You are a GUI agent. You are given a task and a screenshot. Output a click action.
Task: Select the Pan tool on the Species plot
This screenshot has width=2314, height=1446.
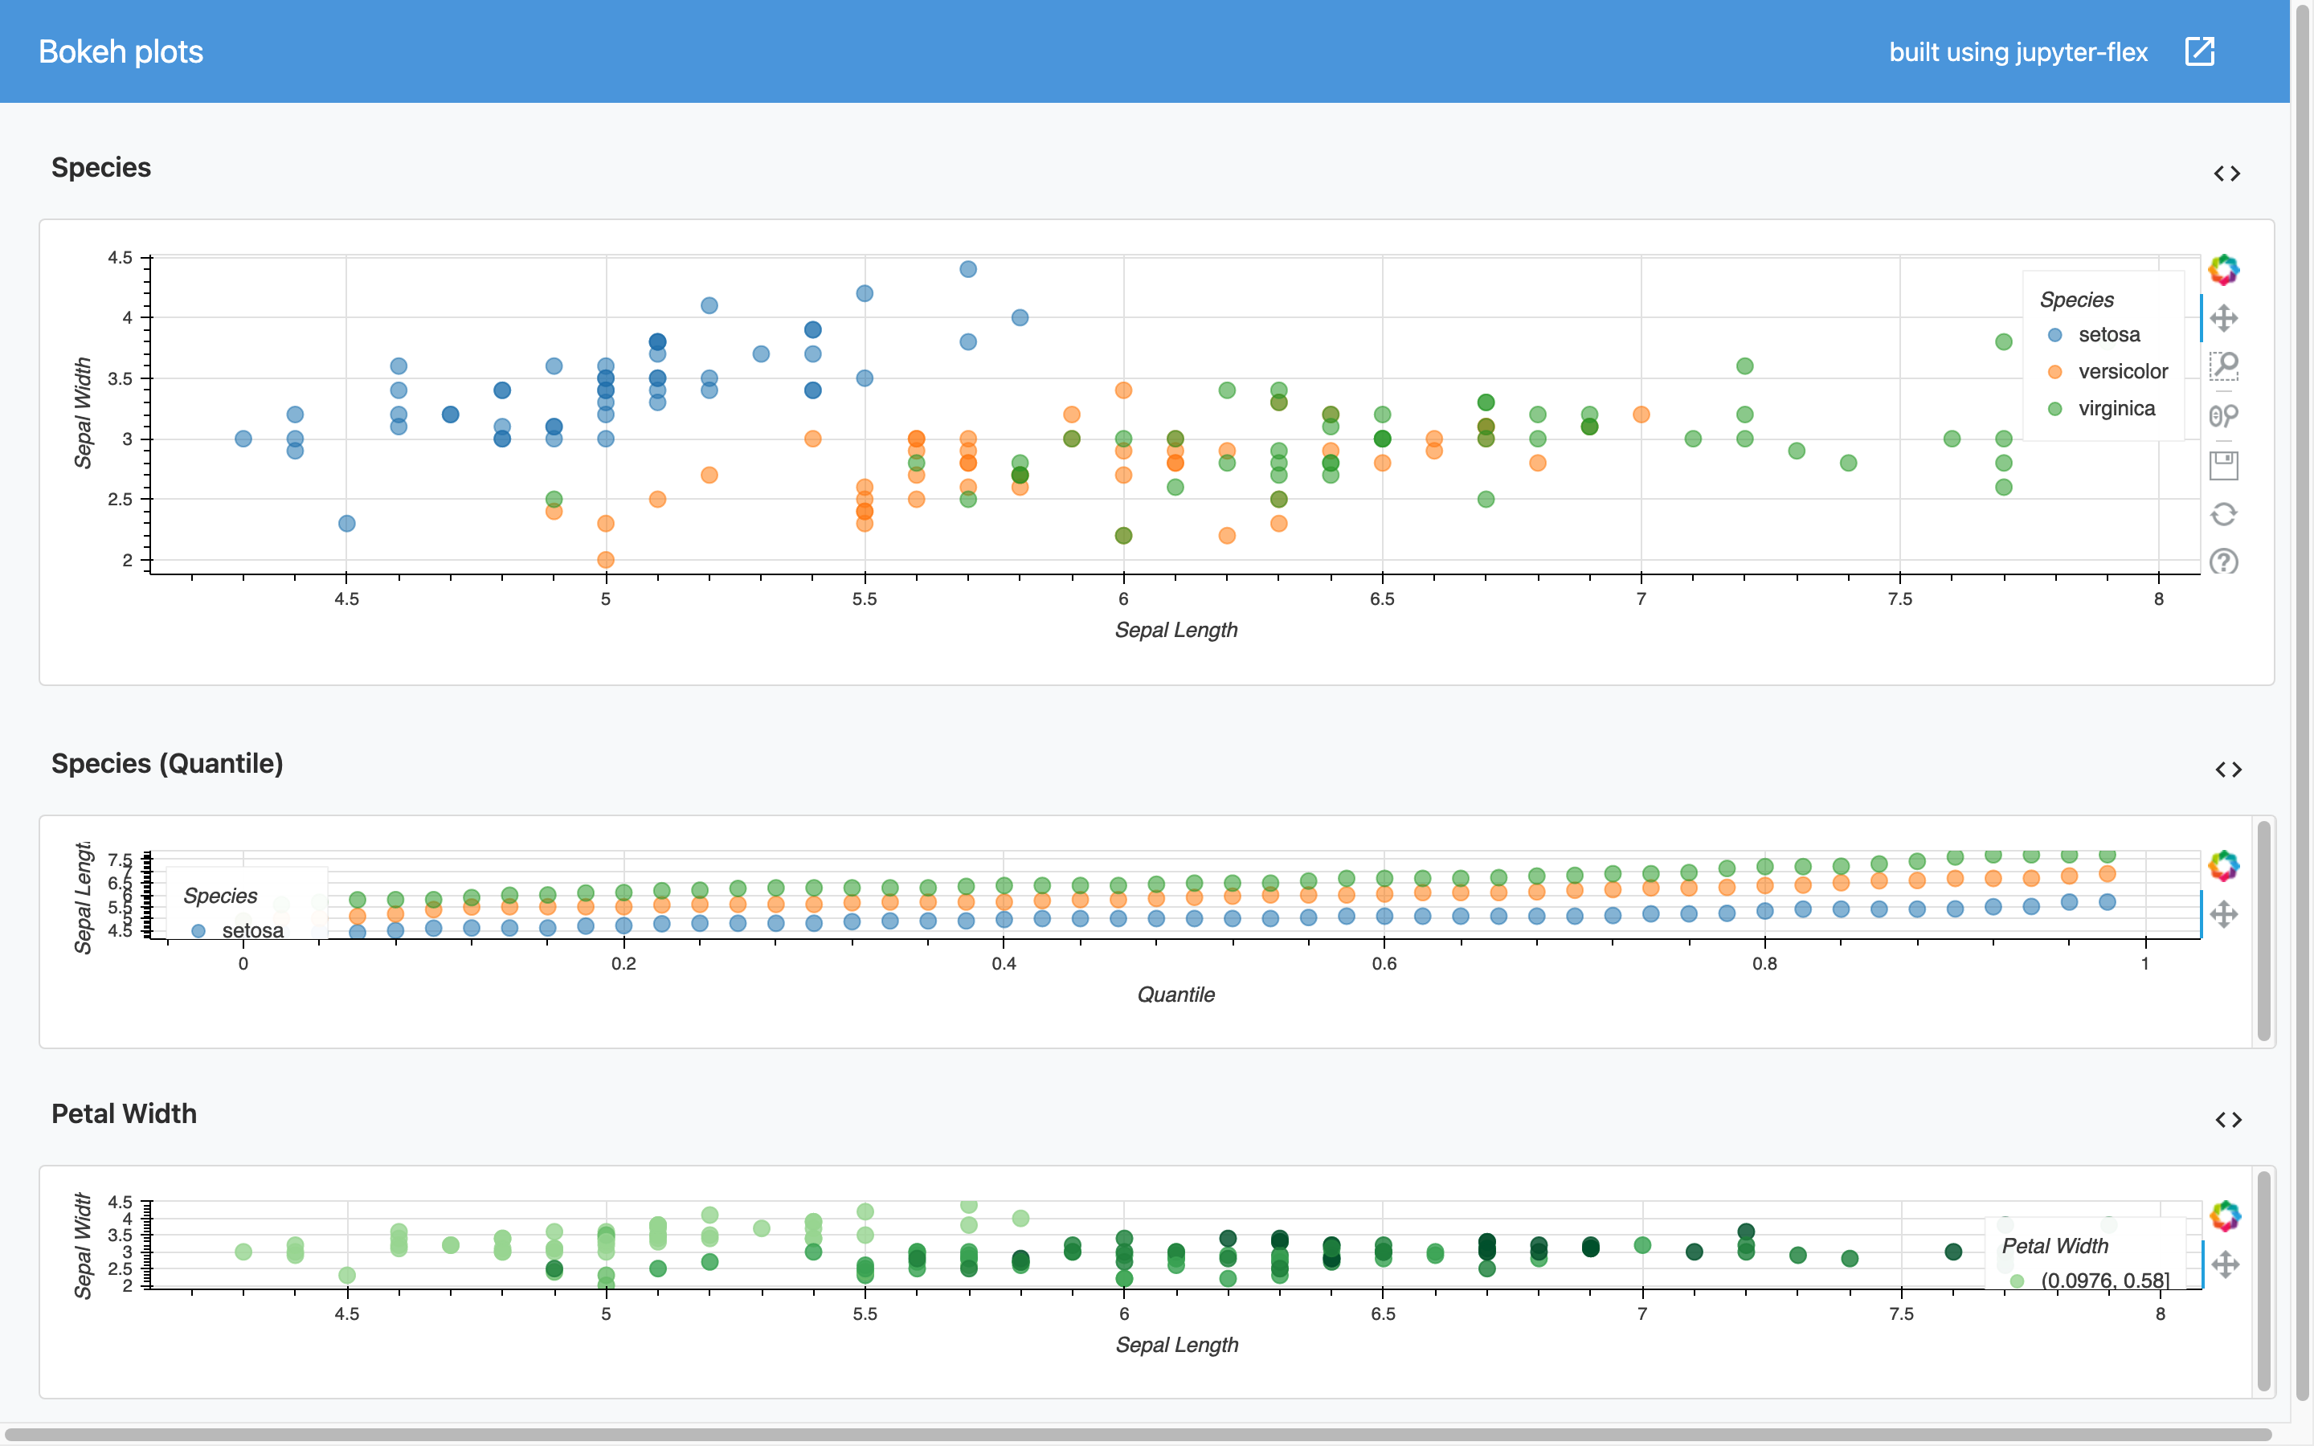click(x=2225, y=317)
